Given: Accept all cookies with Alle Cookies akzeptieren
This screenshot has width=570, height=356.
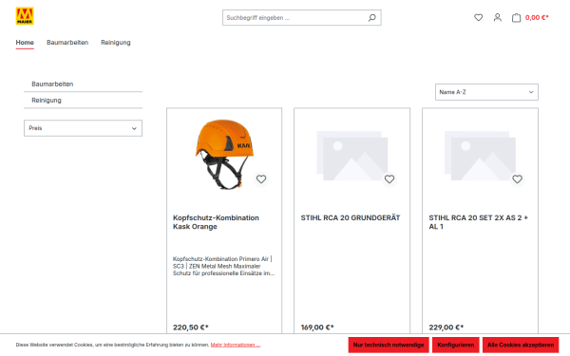Looking at the screenshot, I should point(521,345).
